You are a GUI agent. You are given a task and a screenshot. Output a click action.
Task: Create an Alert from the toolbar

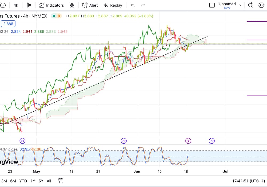[x=90, y=5]
